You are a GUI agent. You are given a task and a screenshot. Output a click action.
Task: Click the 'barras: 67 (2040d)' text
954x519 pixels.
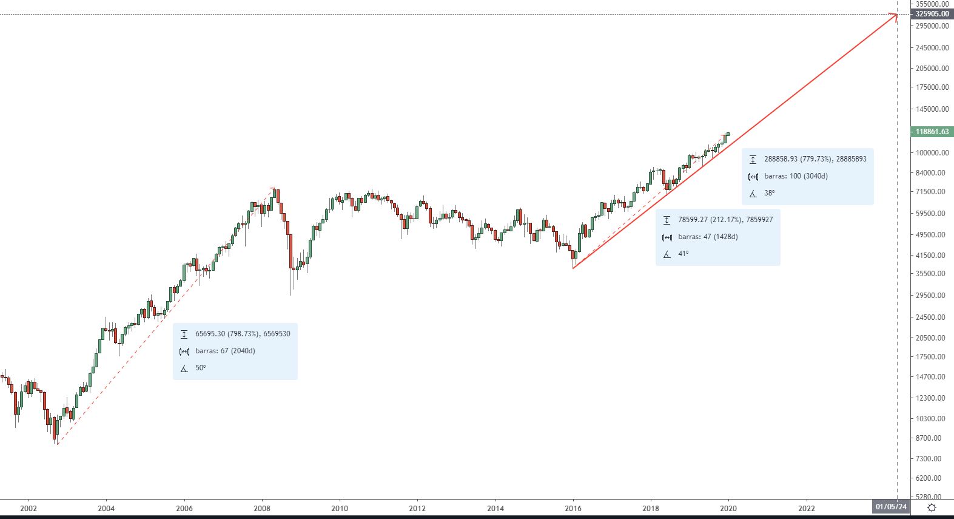point(225,351)
